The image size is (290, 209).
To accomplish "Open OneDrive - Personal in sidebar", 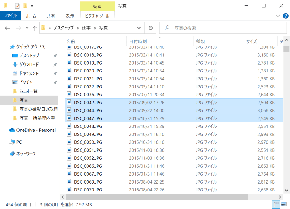I will point(36,130).
